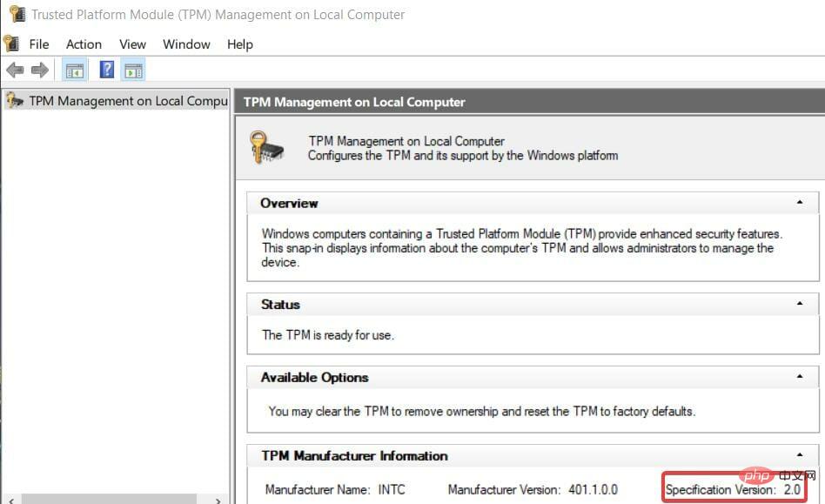825x504 pixels.
Task: Collapse the TPM Manufacturer Information section
Action: click(x=800, y=455)
